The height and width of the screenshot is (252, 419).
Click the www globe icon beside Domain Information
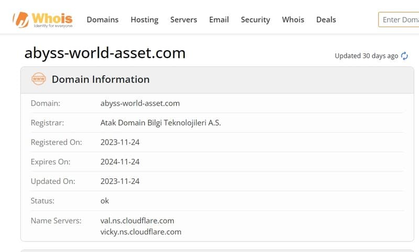[x=38, y=79]
